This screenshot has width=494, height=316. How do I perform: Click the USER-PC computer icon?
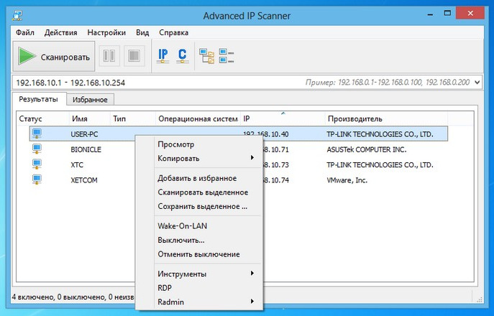(x=37, y=134)
